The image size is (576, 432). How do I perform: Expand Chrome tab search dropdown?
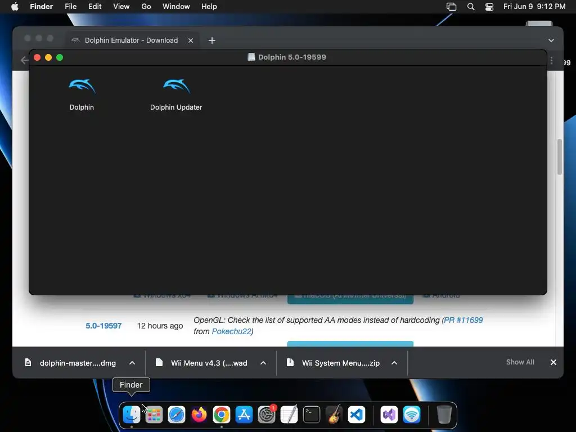(x=551, y=40)
